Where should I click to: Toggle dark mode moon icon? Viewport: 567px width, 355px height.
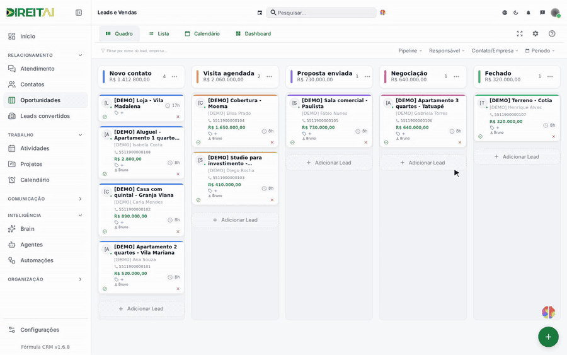tap(516, 13)
